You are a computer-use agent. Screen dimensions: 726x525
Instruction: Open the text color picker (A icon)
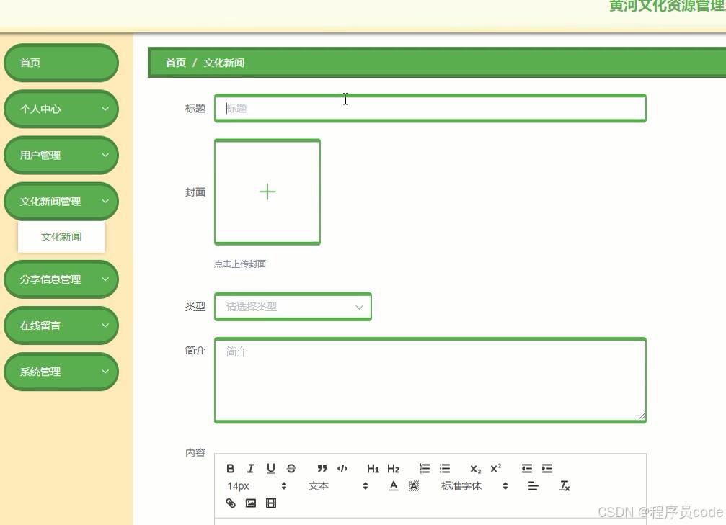tap(394, 485)
